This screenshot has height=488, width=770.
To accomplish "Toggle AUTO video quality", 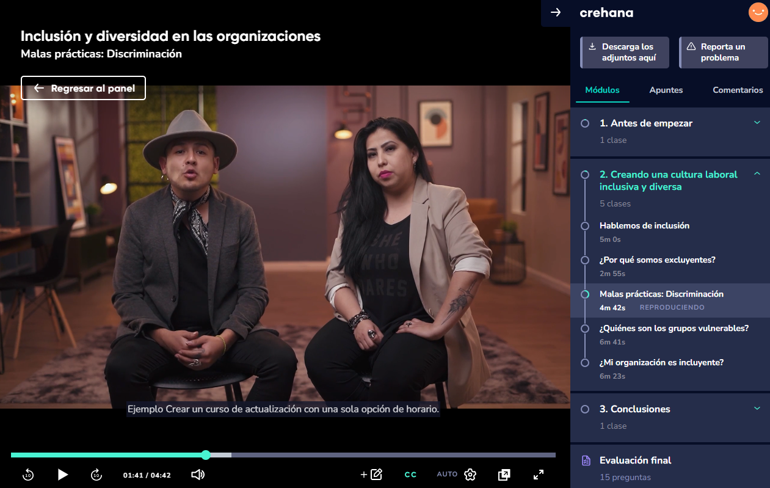I will 446,475.
